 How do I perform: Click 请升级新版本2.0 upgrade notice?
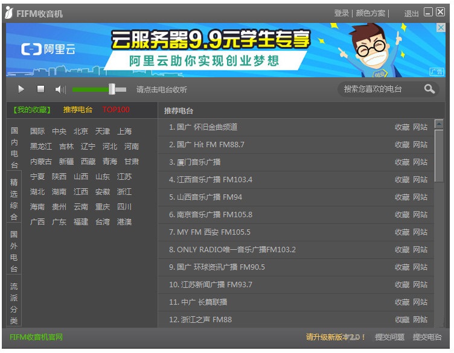[335, 337]
